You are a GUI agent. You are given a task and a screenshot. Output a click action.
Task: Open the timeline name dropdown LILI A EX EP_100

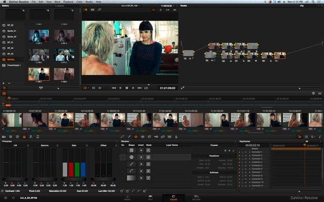[131, 6]
